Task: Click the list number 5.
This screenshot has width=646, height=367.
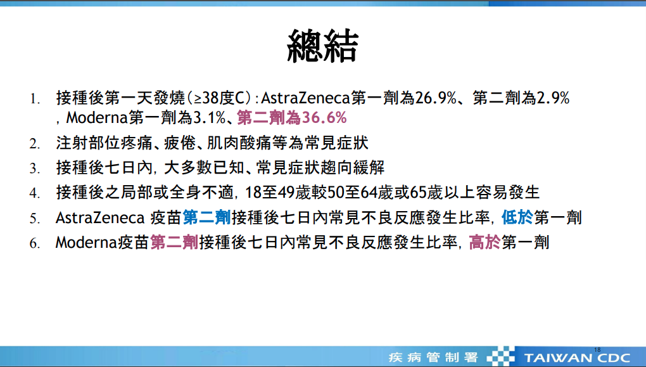Action: point(35,218)
